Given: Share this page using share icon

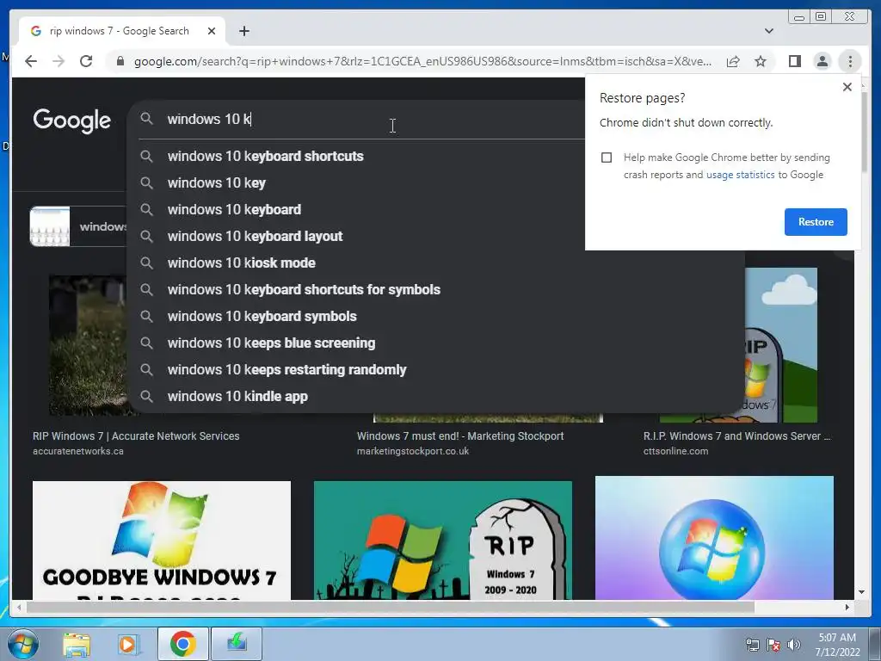Looking at the screenshot, I should coord(733,61).
